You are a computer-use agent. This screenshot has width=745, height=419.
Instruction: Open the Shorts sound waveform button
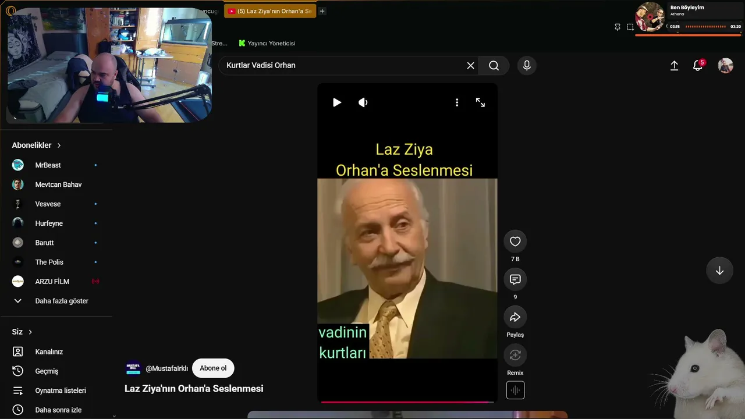(x=515, y=390)
